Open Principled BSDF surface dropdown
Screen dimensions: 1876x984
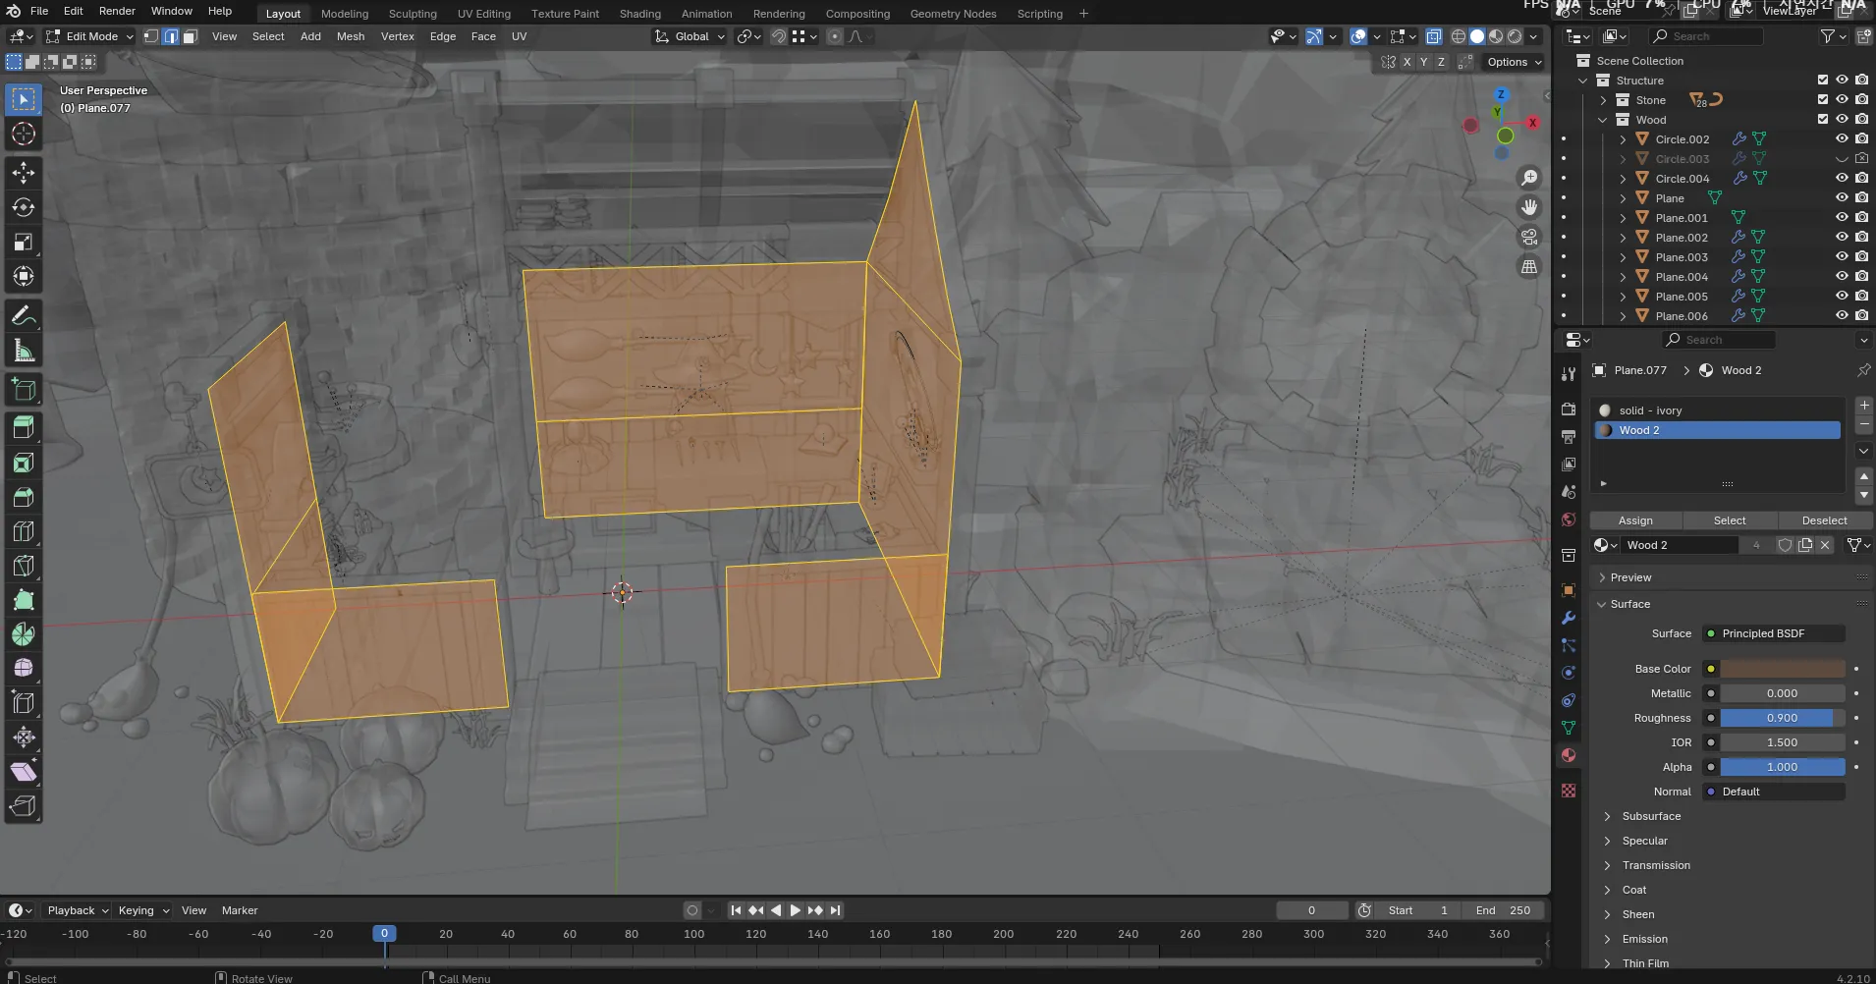[1774, 633]
